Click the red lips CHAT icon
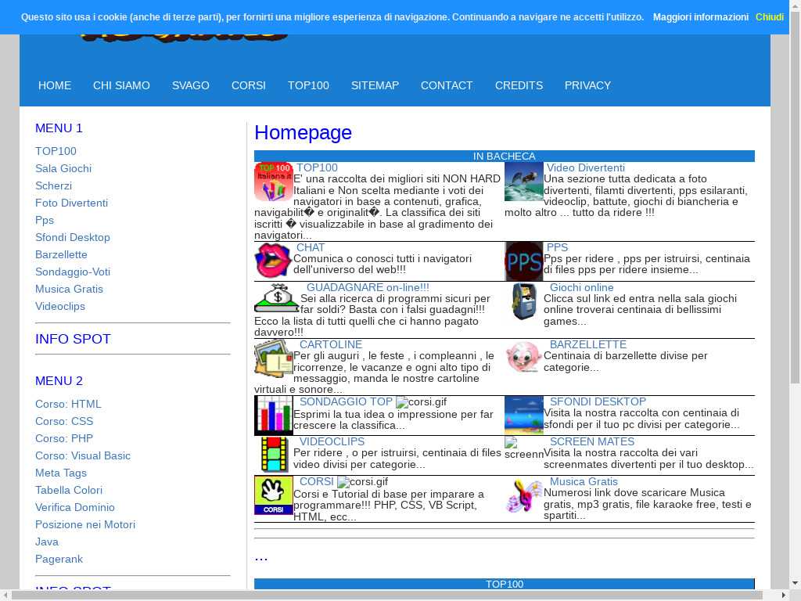The image size is (801, 601). [273, 261]
